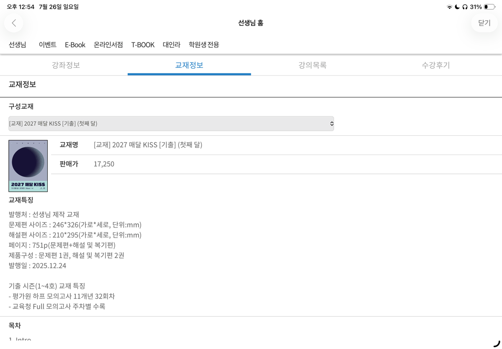Tap the 2027 매달 KISS book cover
502x349 pixels.
tap(28, 166)
